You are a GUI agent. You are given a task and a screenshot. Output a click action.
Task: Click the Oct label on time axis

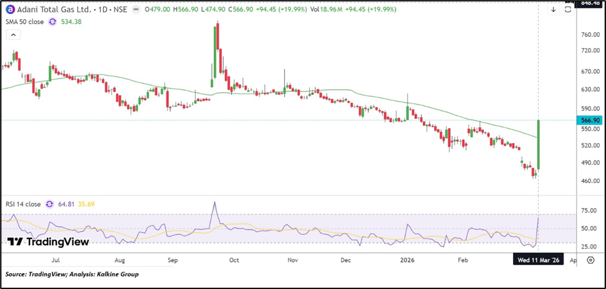[234, 261]
